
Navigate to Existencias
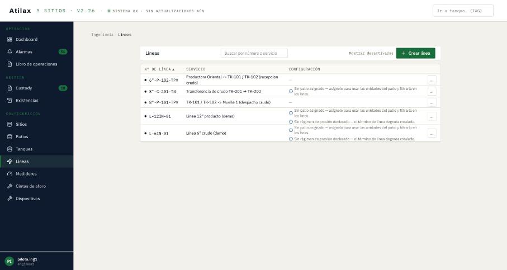click(x=36, y=100)
